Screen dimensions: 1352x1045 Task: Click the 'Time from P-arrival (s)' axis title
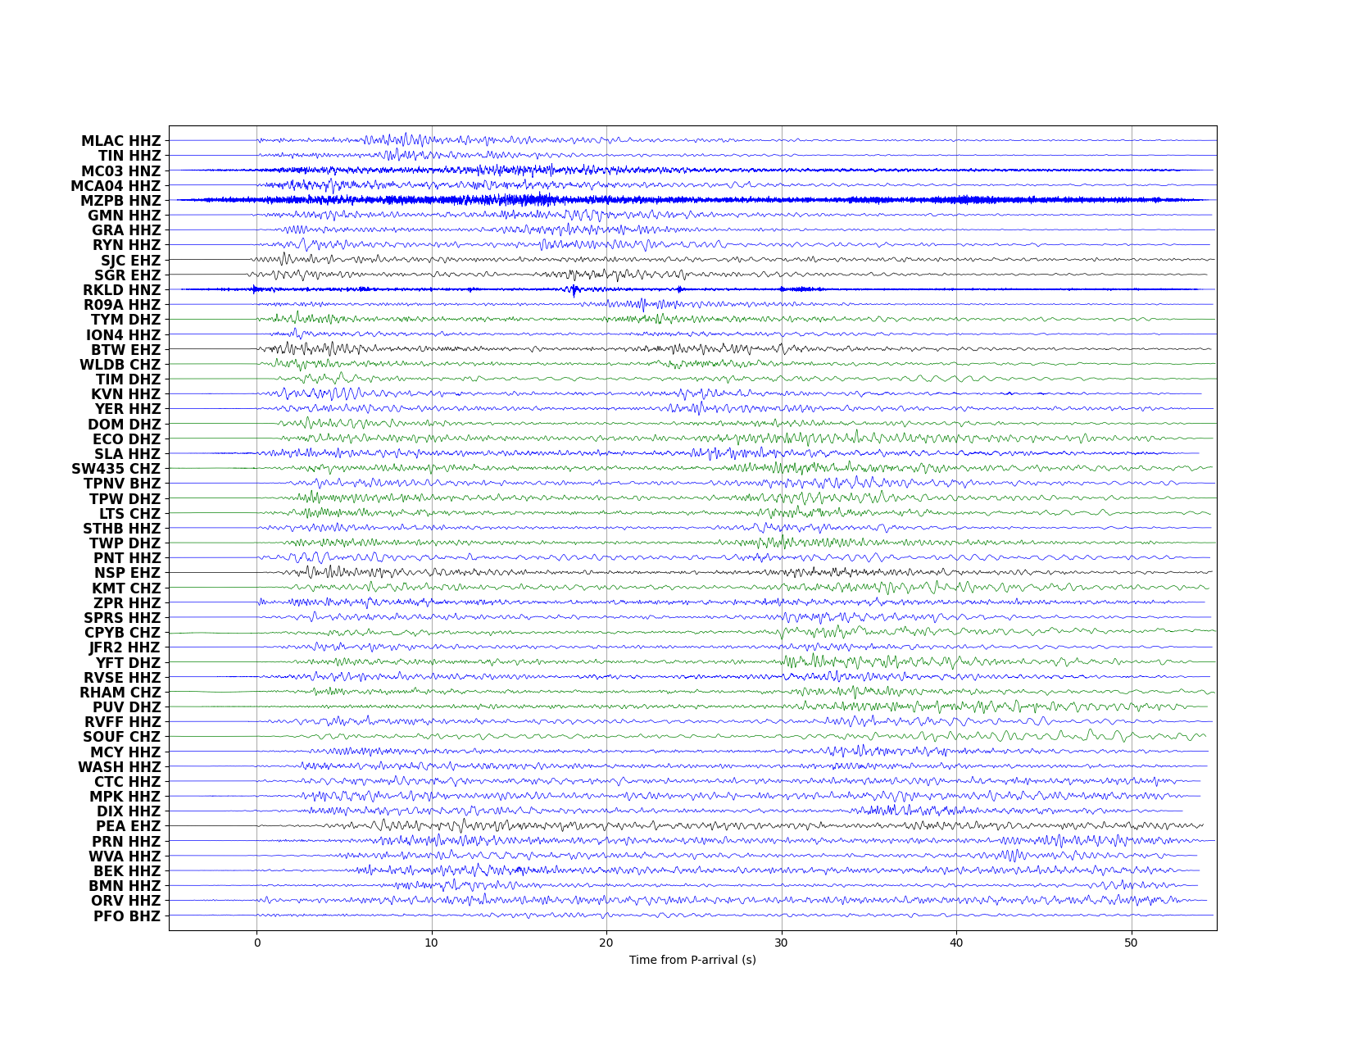tap(692, 960)
